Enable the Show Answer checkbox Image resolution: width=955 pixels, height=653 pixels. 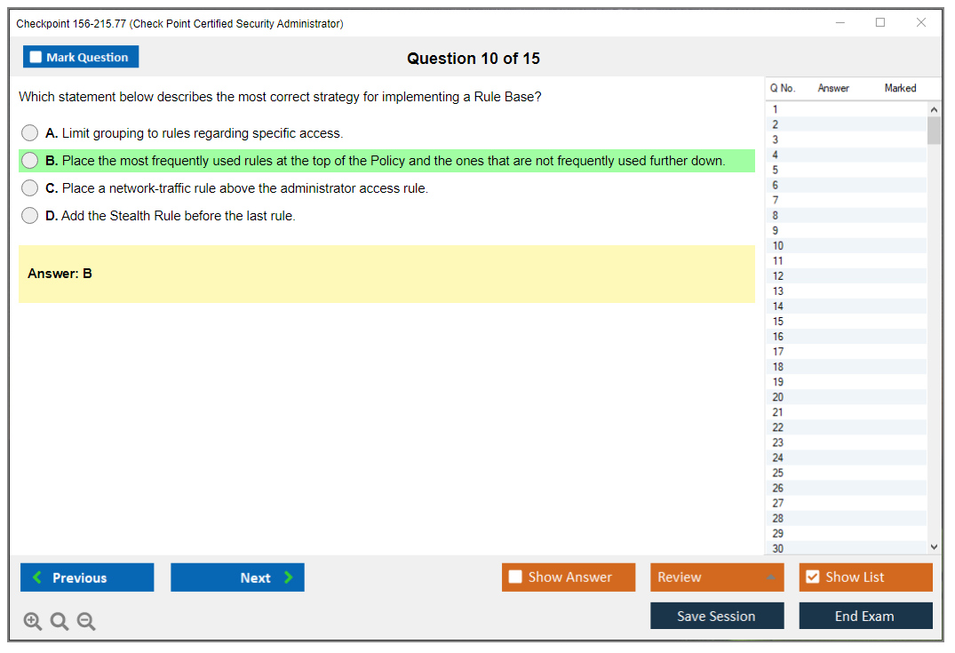click(515, 577)
